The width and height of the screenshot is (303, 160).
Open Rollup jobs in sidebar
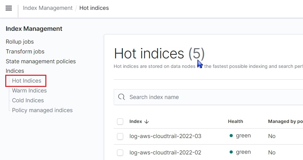(x=20, y=42)
